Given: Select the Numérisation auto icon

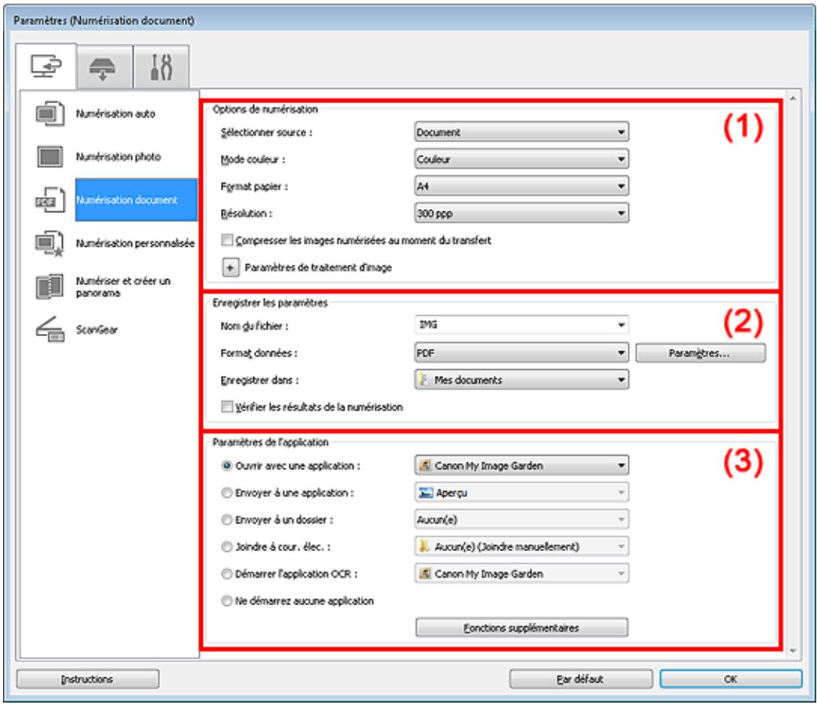Looking at the screenshot, I should point(48,113).
